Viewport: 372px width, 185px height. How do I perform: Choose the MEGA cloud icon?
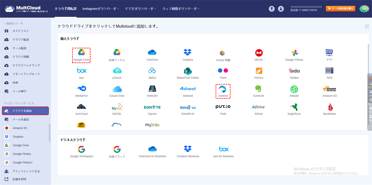tap(259, 55)
